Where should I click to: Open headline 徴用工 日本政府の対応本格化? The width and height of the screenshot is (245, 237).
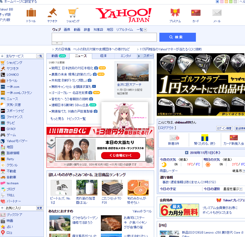point(72,68)
